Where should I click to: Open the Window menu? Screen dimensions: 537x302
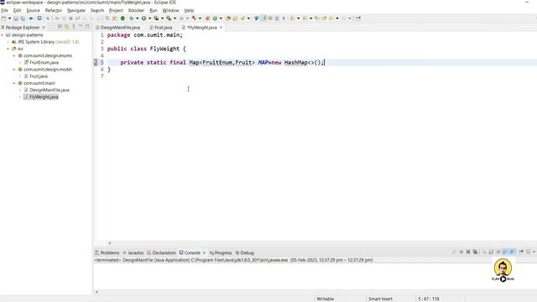point(170,11)
